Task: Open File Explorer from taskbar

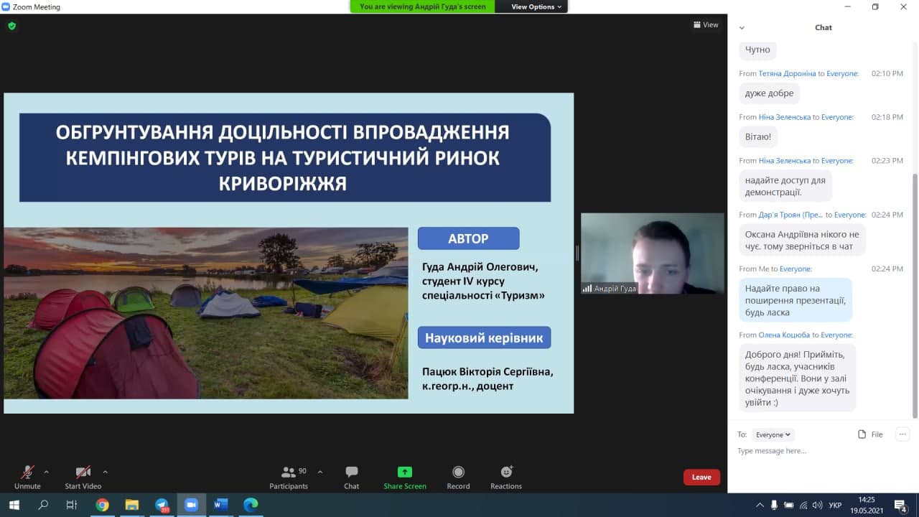Action: (132, 505)
